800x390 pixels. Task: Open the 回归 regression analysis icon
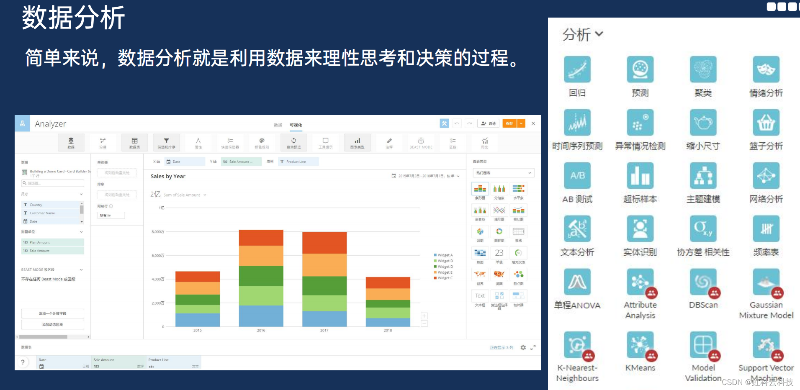tap(577, 69)
